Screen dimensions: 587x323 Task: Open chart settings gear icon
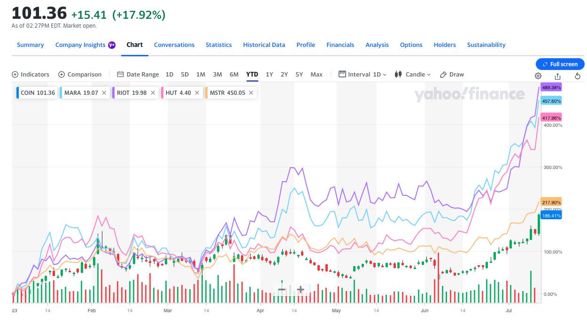click(x=538, y=76)
